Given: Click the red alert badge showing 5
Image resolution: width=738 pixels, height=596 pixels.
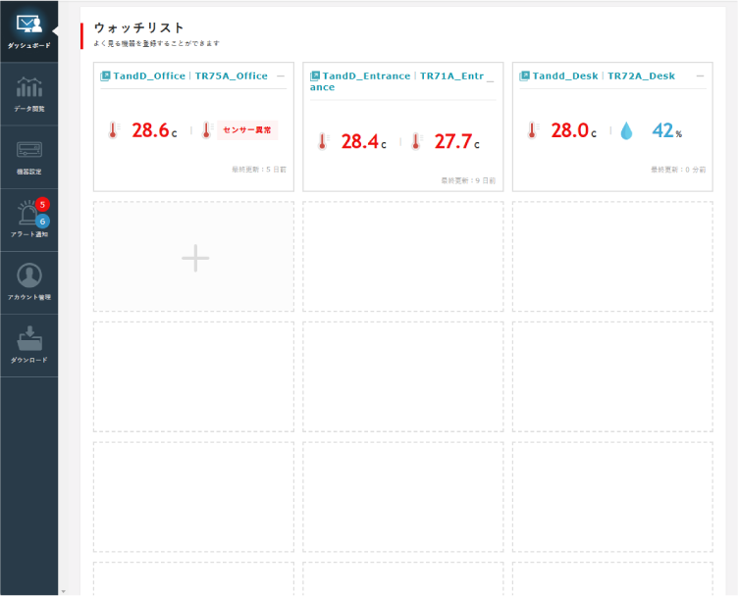Looking at the screenshot, I should (42, 204).
